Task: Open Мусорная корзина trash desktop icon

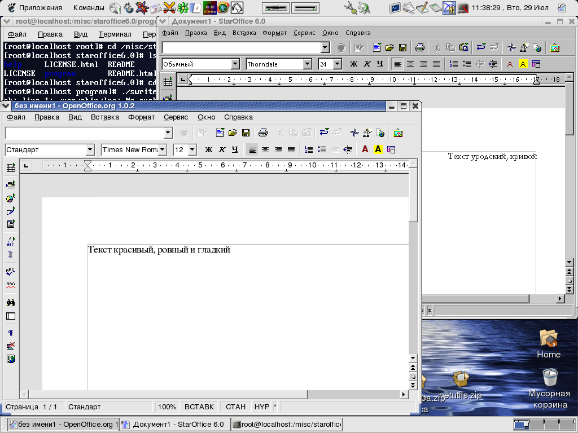Action: (x=550, y=389)
